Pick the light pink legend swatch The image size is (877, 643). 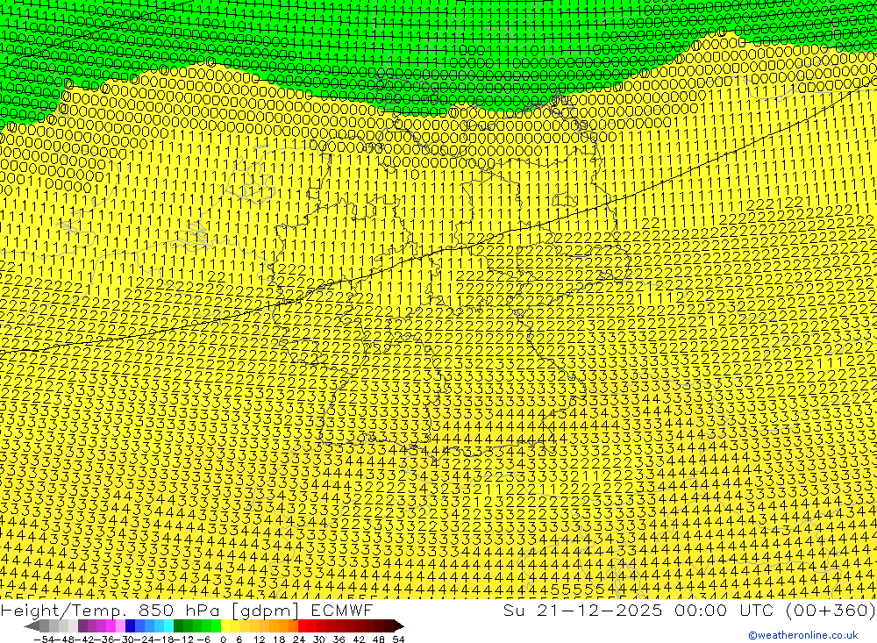click(x=120, y=626)
